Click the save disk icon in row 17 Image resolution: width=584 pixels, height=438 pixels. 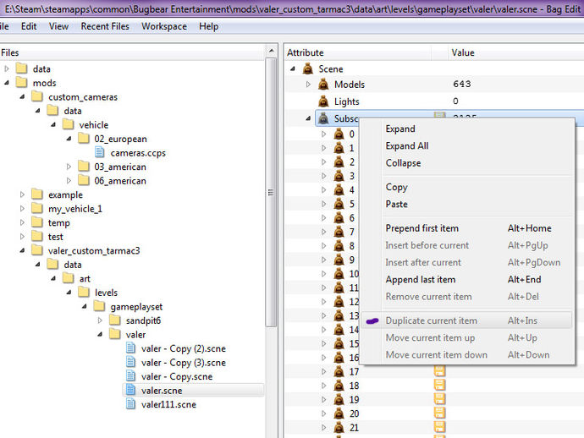(x=439, y=371)
